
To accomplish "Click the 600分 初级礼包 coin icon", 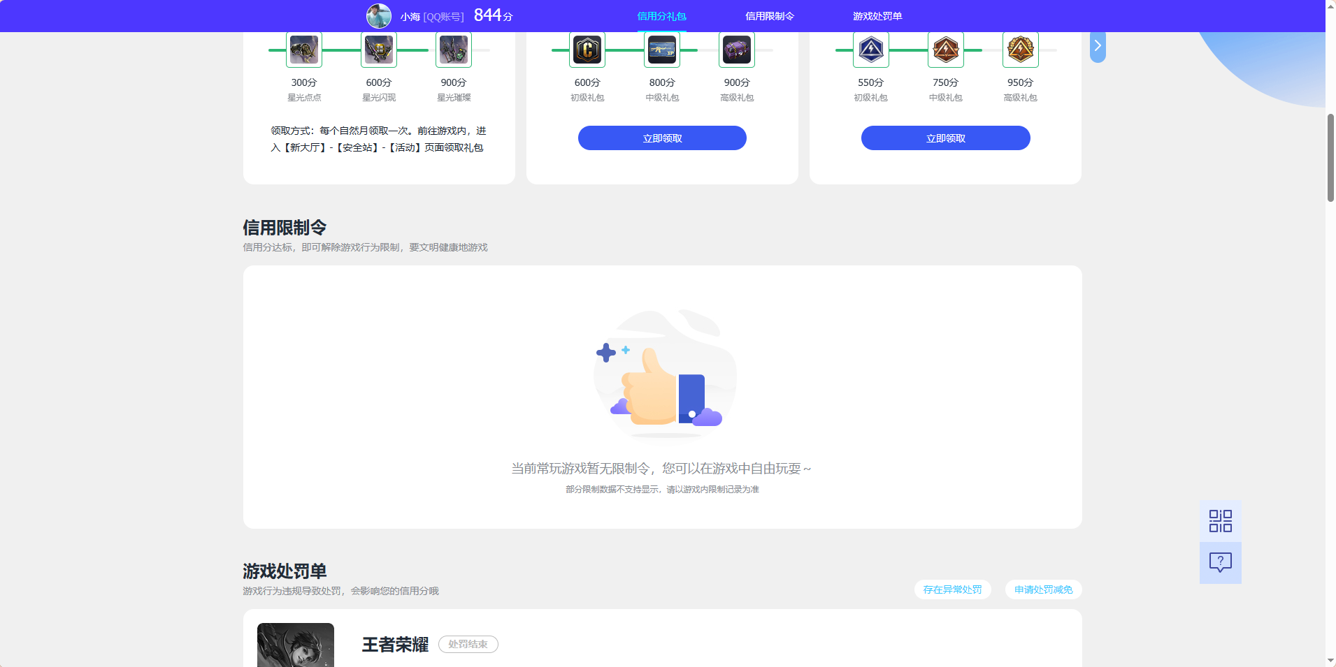I will point(587,49).
